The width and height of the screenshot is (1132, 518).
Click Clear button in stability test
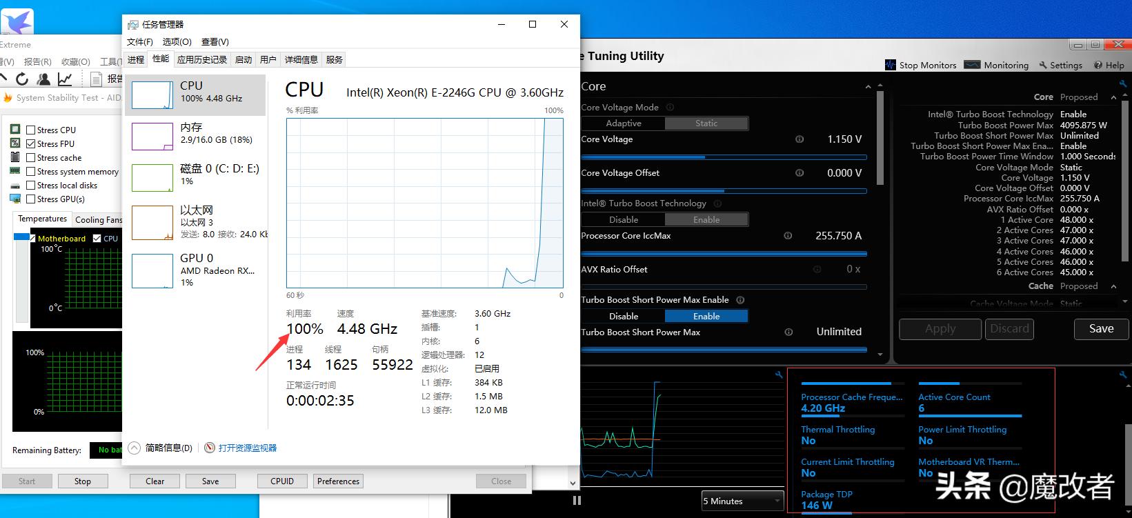click(155, 481)
